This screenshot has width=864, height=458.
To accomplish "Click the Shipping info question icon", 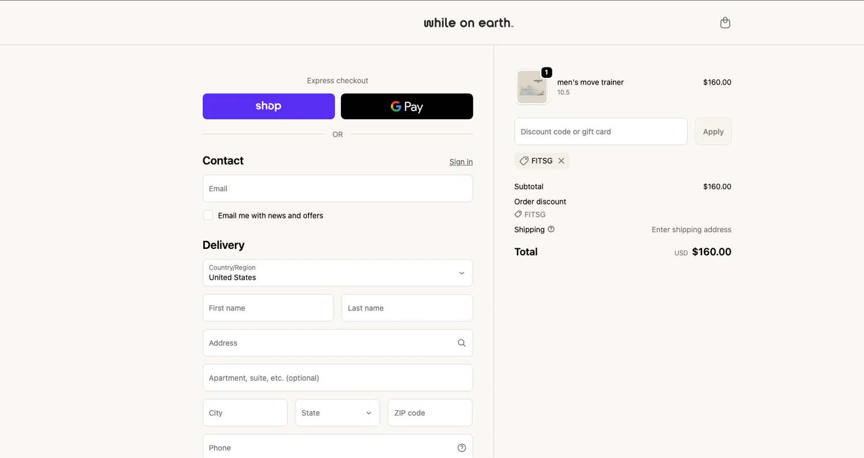I will click(x=551, y=229).
